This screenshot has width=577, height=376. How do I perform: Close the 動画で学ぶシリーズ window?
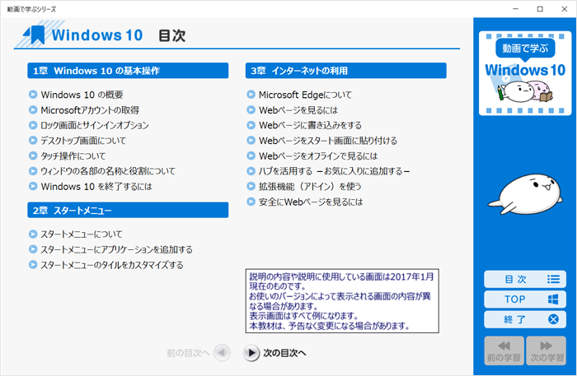coord(564,9)
